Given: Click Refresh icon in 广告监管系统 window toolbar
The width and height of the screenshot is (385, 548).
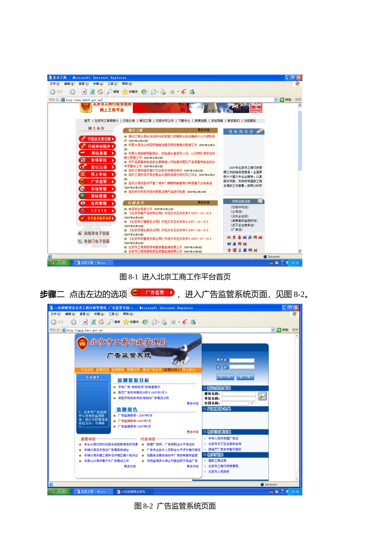Looking at the screenshot, I should click(x=93, y=322).
